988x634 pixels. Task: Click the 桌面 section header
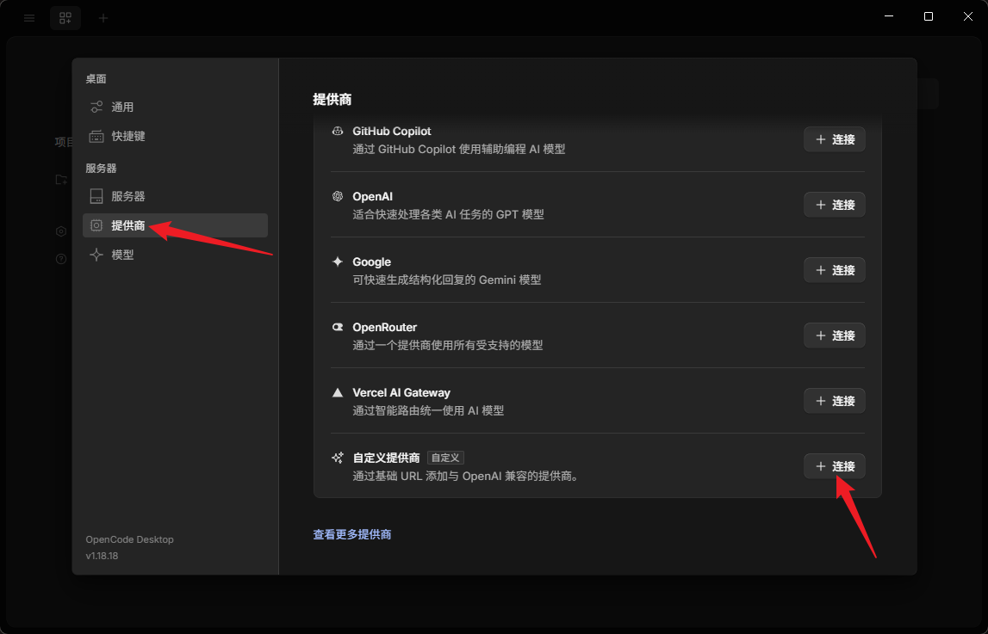pos(96,78)
